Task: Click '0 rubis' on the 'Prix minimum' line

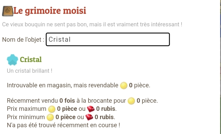Action: 104,117
